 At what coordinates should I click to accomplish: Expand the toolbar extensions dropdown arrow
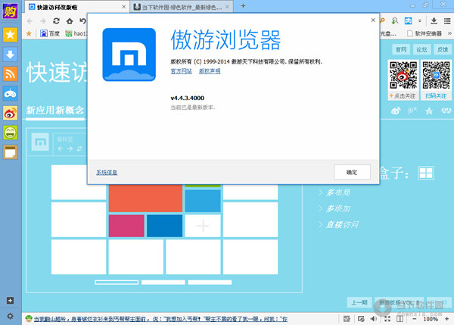coord(419,21)
